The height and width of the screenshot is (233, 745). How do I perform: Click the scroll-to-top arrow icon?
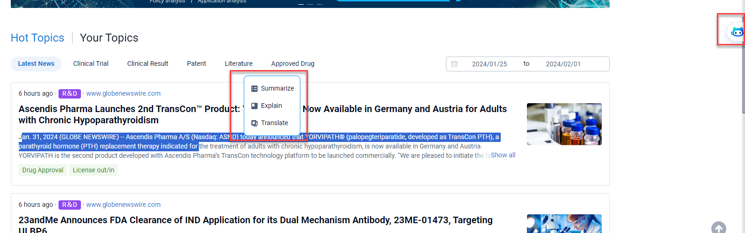[x=718, y=228]
